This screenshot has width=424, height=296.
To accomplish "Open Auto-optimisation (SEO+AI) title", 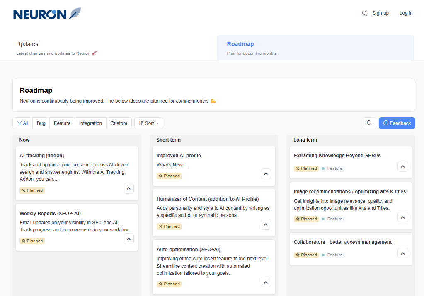I will coord(189,250).
